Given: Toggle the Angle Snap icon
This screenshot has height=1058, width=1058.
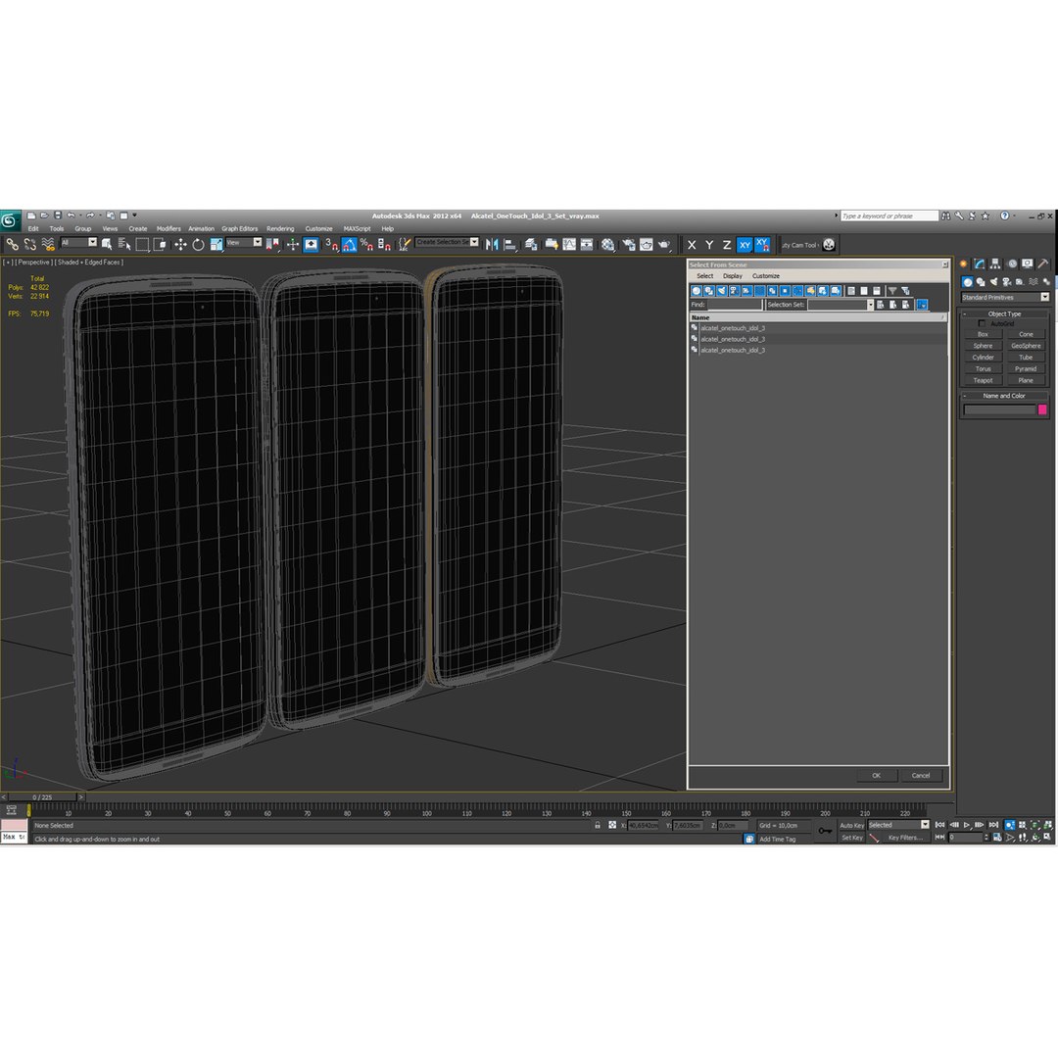Looking at the screenshot, I should click(x=350, y=244).
